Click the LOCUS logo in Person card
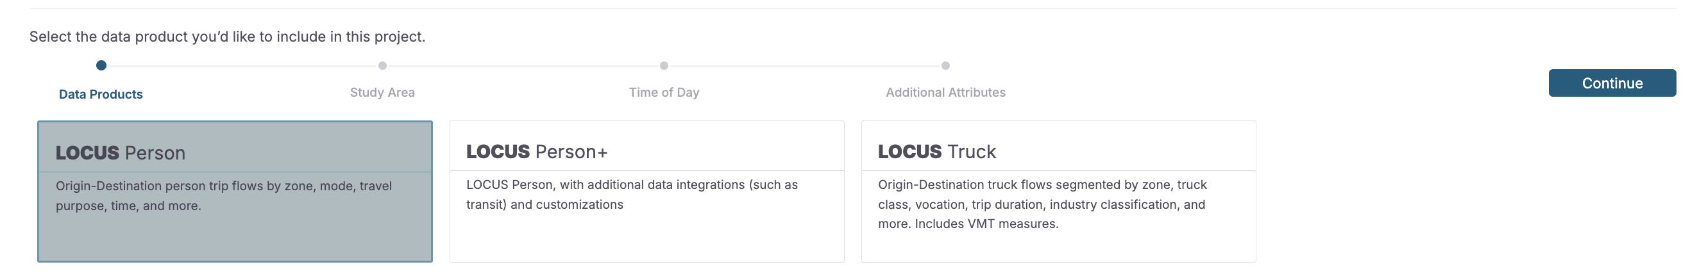The image size is (1706, 278). 87,153
